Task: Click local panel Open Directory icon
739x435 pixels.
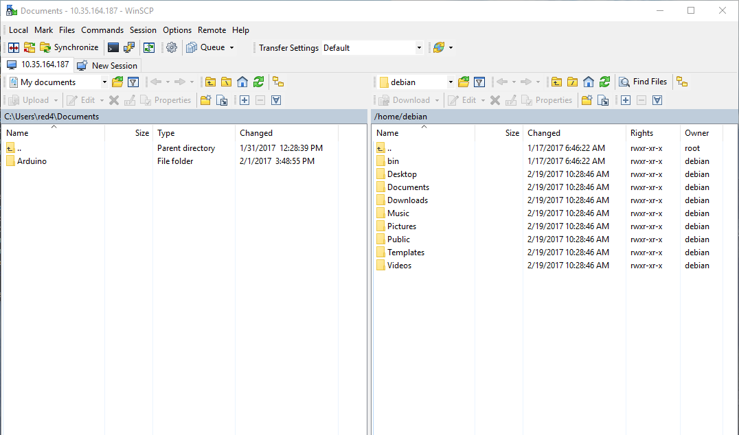Action: 117,82
